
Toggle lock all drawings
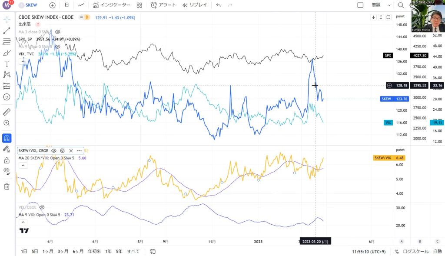(7, 160)
